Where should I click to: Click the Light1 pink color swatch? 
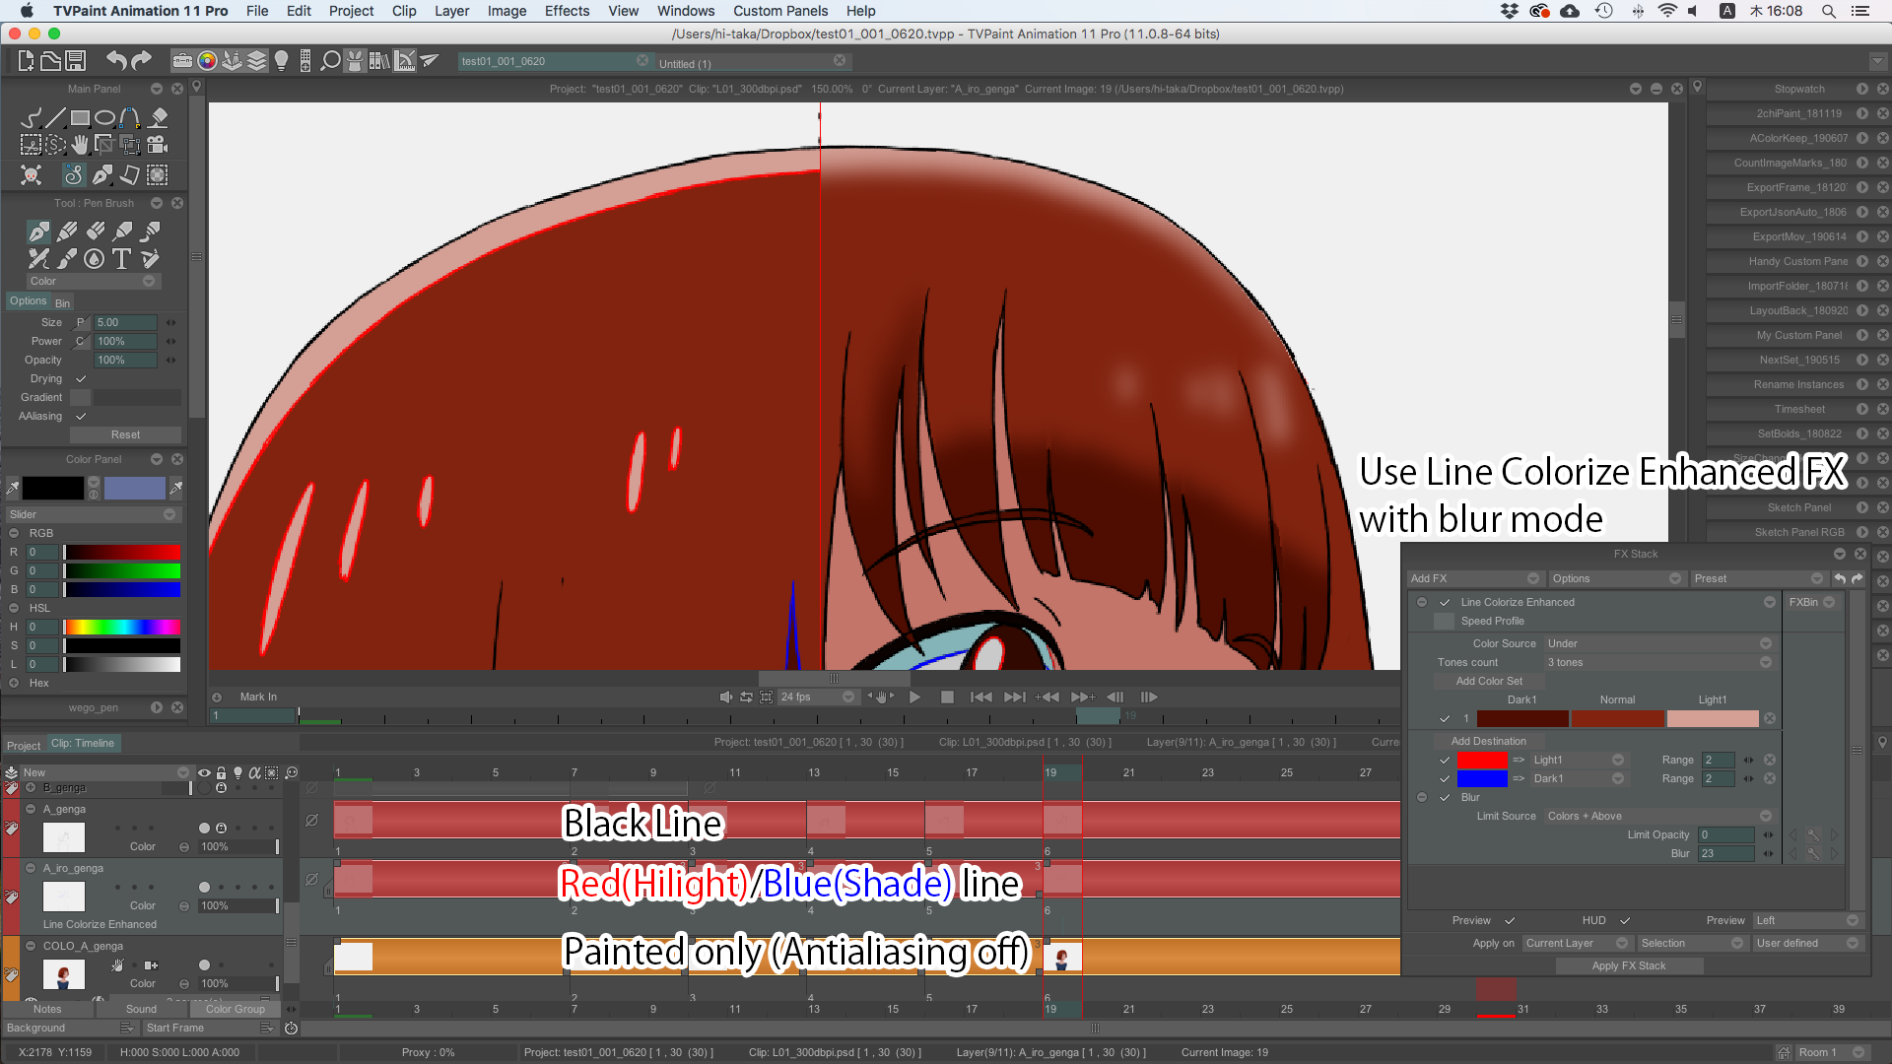tap(1713, 719)
